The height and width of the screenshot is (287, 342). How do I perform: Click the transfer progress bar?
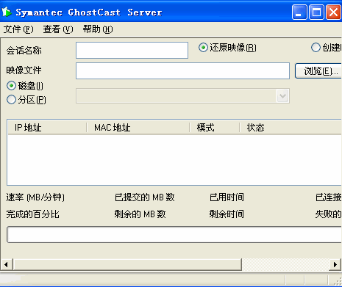coord(174,234)
